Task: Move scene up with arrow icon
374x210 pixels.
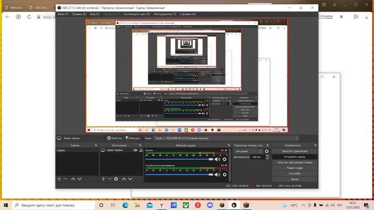Action: pos(73,179)
